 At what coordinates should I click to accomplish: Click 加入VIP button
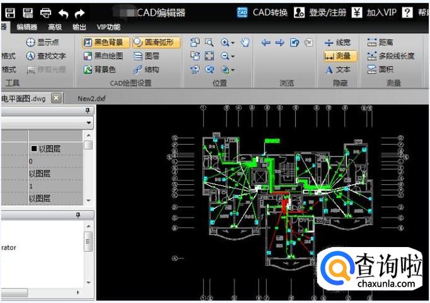click(x=374, y=13)
